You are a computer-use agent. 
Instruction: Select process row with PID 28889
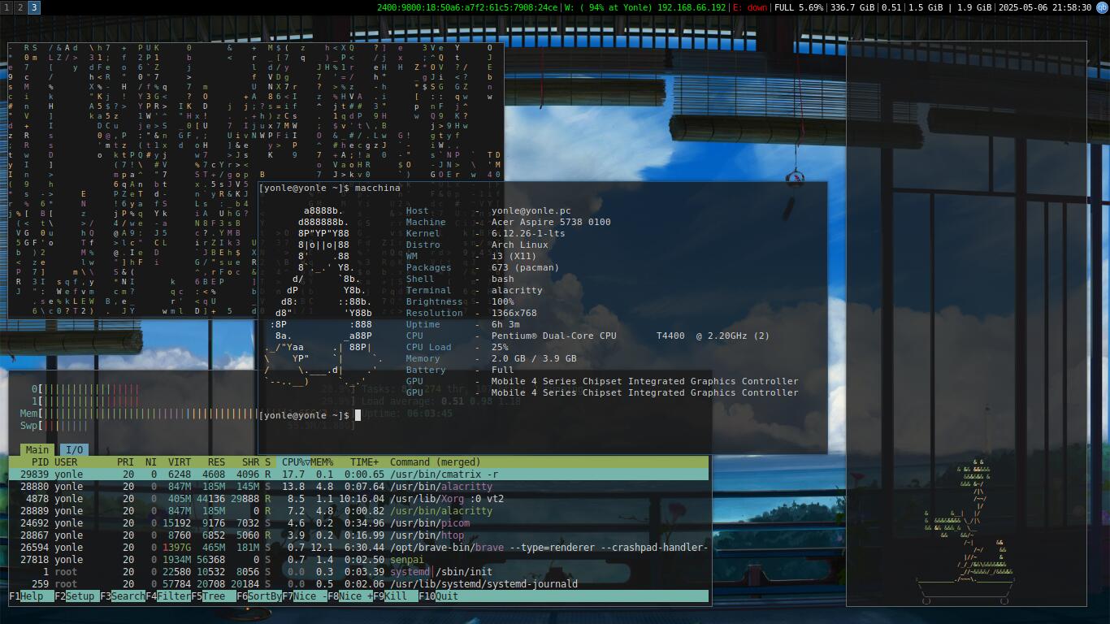(359, 511)
